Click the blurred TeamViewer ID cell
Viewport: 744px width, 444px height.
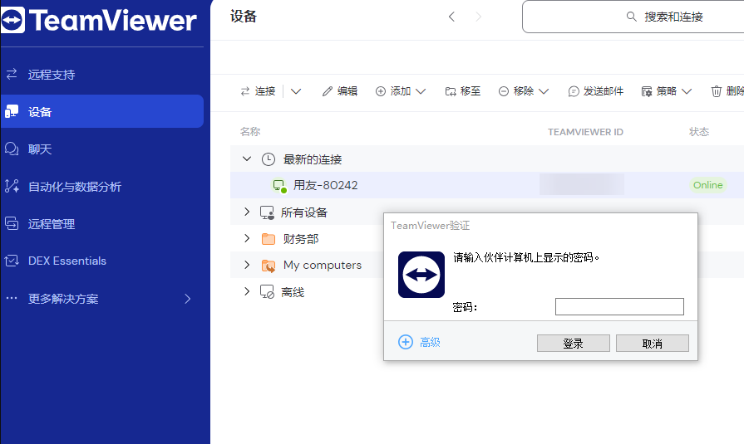pyautogui.click(x=582, y=185)
